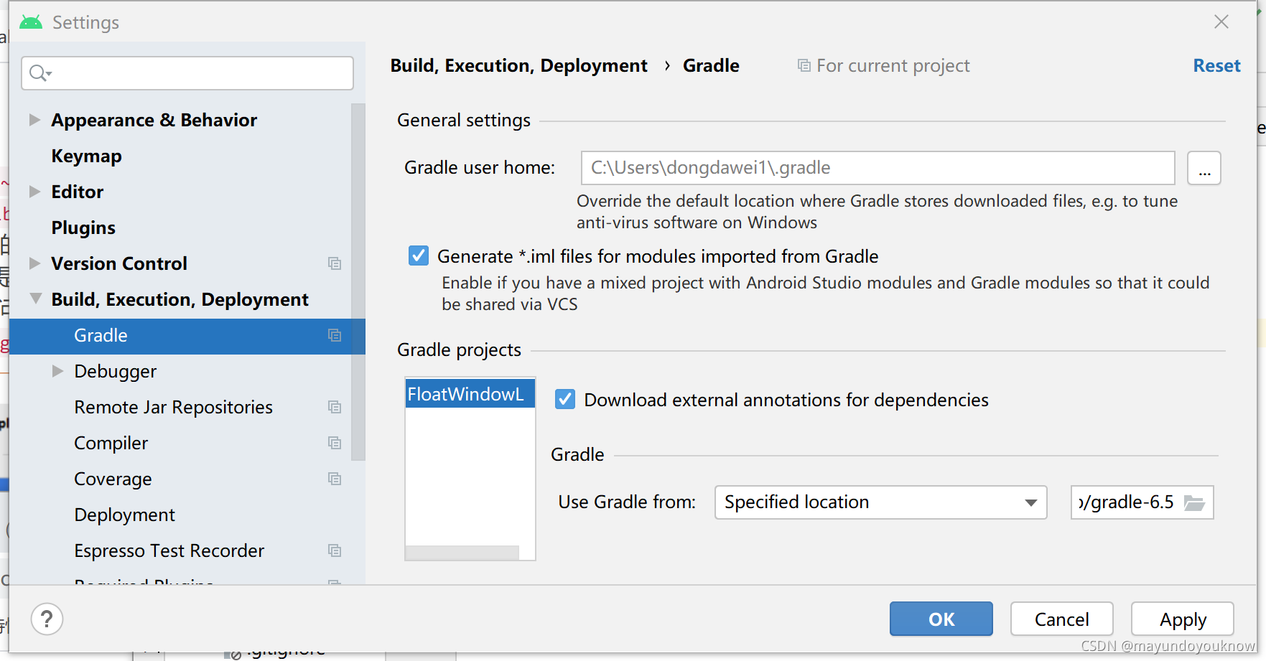The image size is (1266, 661).
Task: Click project-level icon beside Coverage
Action: click(x=335, y=479)
